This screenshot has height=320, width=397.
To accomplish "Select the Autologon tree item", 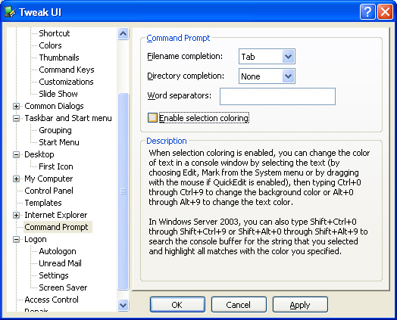I will [x=58, y=251].
